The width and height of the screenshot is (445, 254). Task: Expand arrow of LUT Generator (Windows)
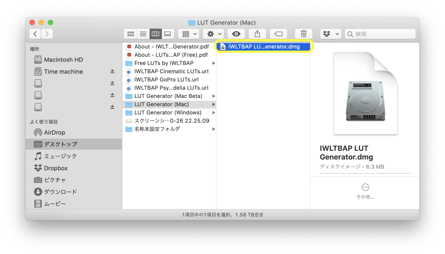point(214,112)
